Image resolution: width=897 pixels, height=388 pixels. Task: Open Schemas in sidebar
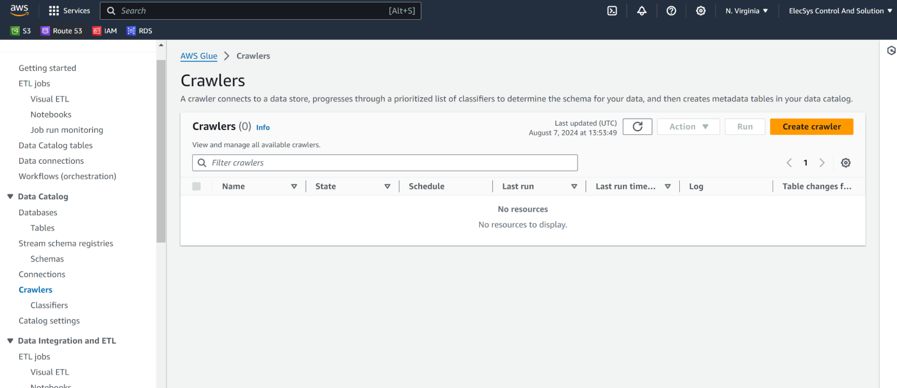pyautogui.click(x=47, y=259)
